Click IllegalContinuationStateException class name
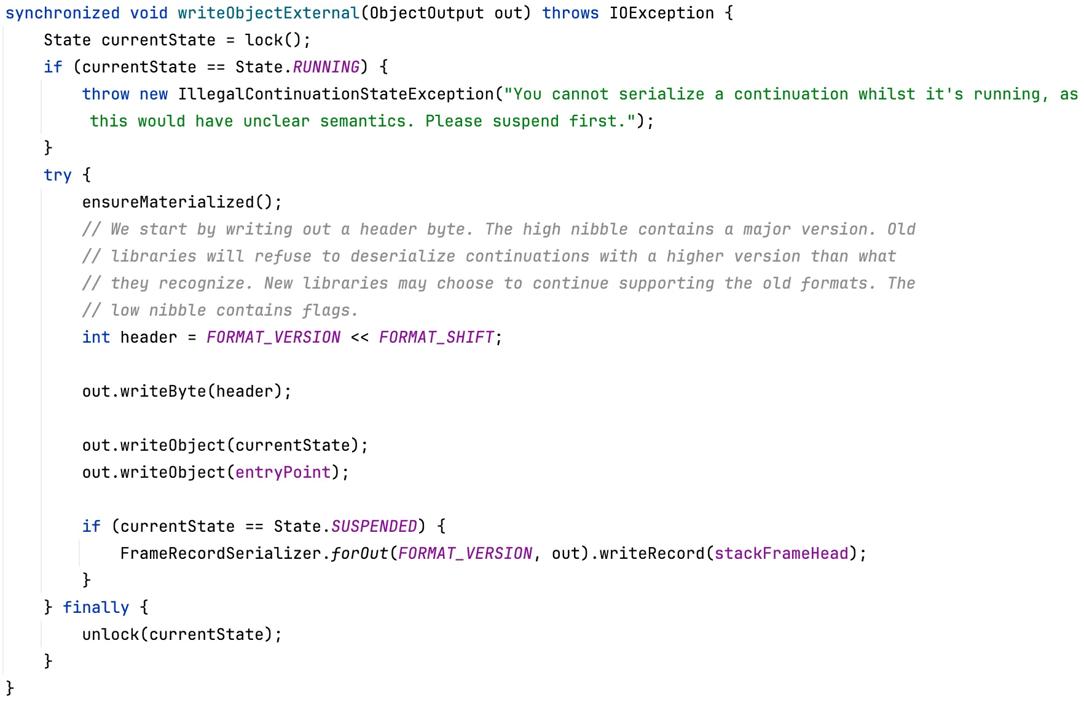1084x705 pixels. click(x=336, y=94)
